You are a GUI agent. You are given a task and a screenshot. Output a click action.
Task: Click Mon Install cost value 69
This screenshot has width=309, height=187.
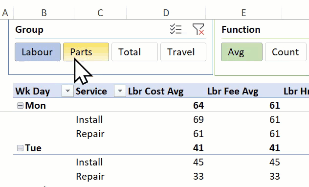pyautogui.click(x=199, y=120)
